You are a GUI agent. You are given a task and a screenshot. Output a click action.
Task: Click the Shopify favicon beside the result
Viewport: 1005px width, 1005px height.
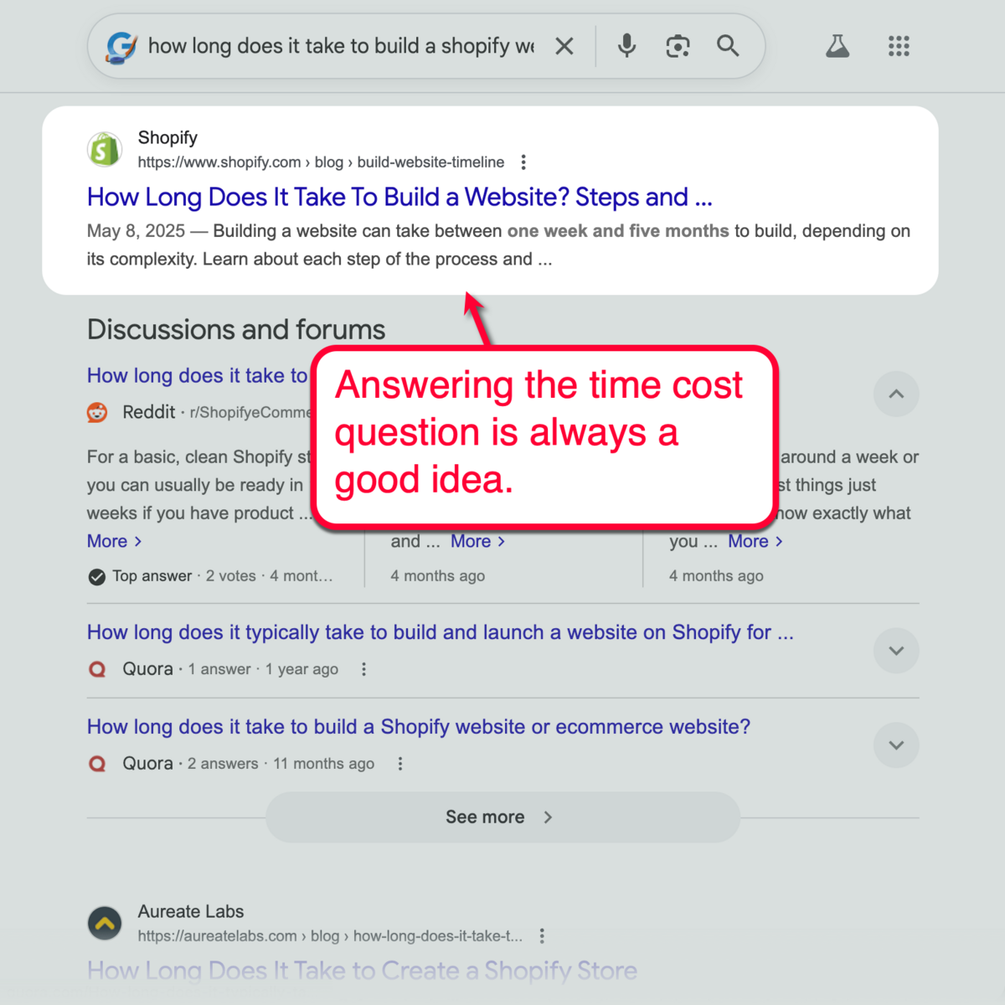coord(105,150)
